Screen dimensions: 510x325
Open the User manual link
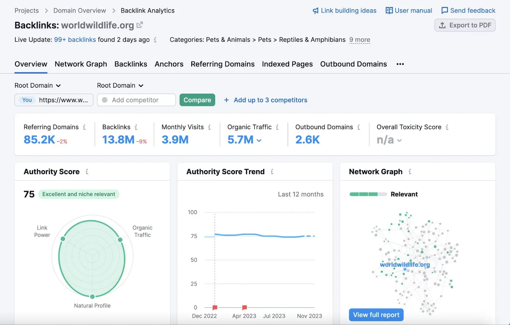[413, 11]
